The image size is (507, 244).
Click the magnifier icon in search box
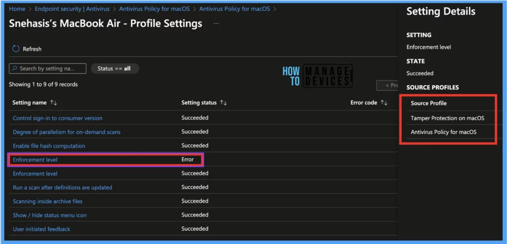coord(14,69)
